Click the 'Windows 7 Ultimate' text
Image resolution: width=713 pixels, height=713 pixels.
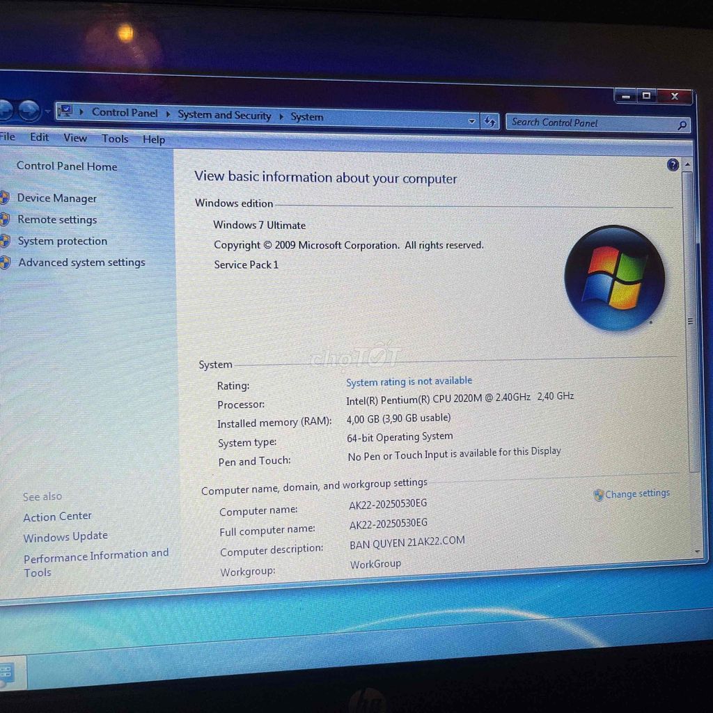click(259, 225)
